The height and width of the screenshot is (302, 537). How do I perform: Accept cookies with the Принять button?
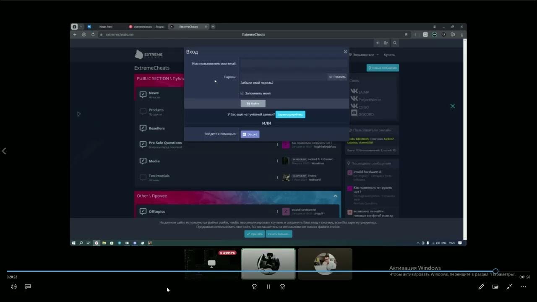(x=255, y=234)
